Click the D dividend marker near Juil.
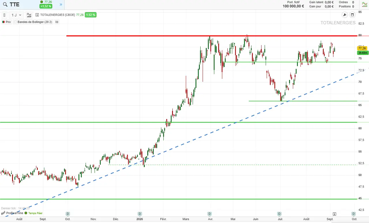The height and width of the screenshot is (223, 369). (279, 214)
